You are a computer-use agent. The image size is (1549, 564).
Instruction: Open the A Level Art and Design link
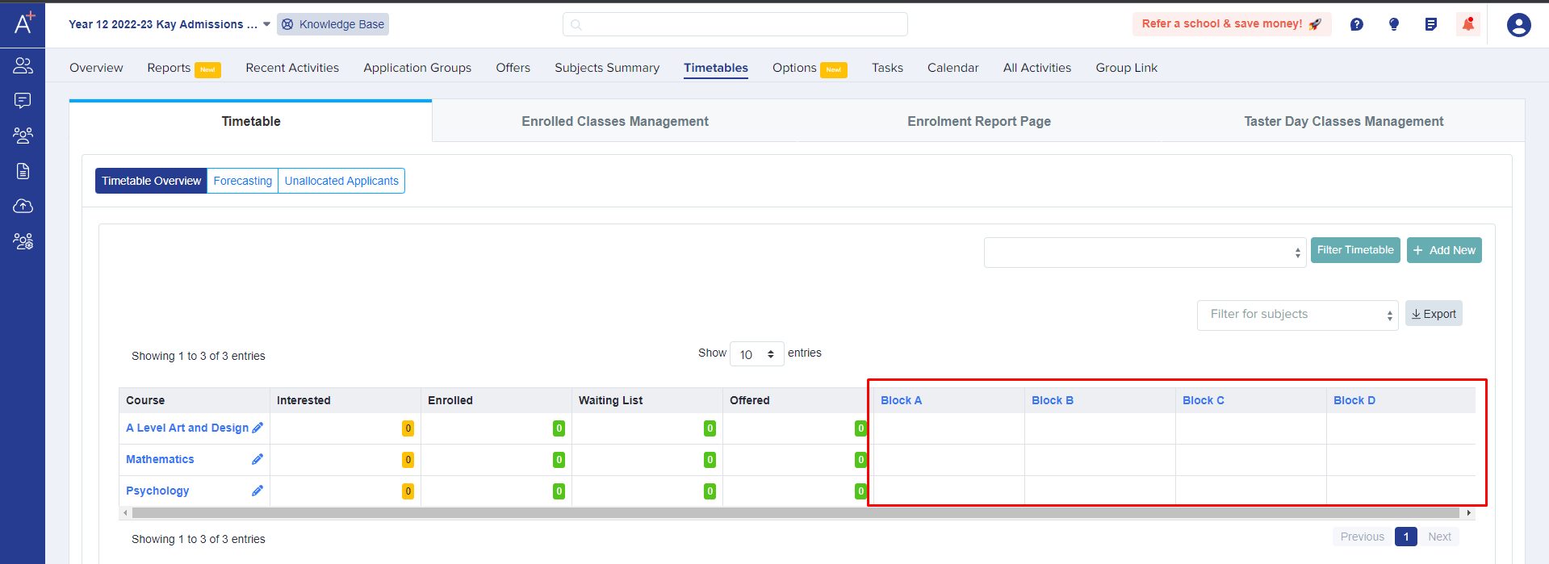point(187,428)
